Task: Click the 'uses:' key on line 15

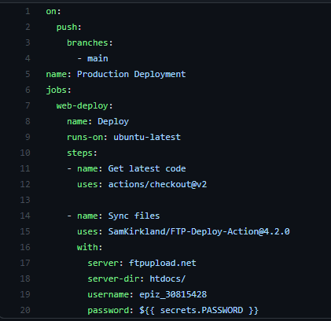Action: click(90, 231)
